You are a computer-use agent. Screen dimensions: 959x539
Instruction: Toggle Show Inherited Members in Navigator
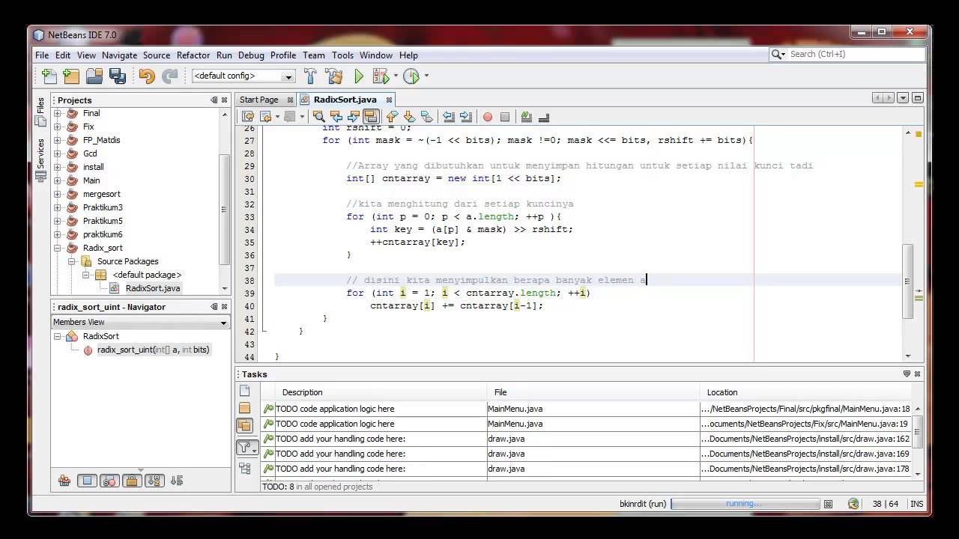tap(64, 481)
